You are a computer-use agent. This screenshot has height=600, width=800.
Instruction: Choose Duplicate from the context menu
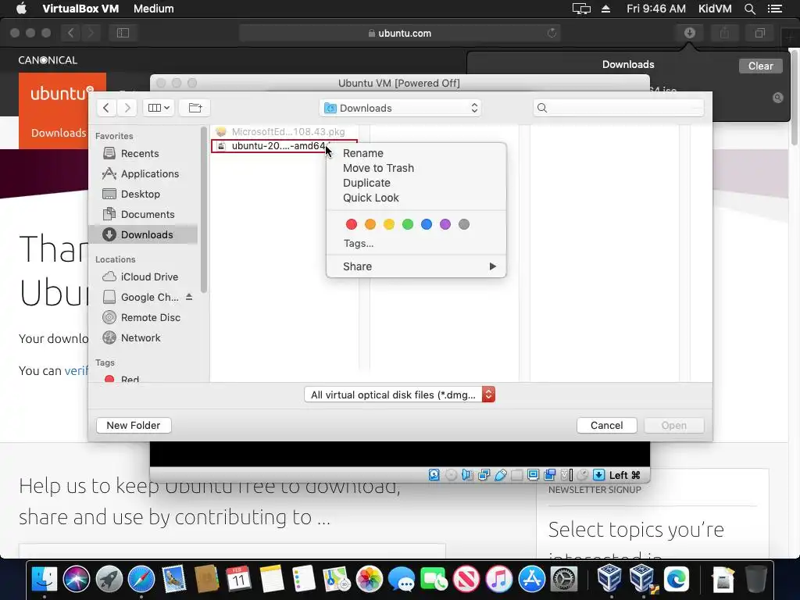click(366, 183)
